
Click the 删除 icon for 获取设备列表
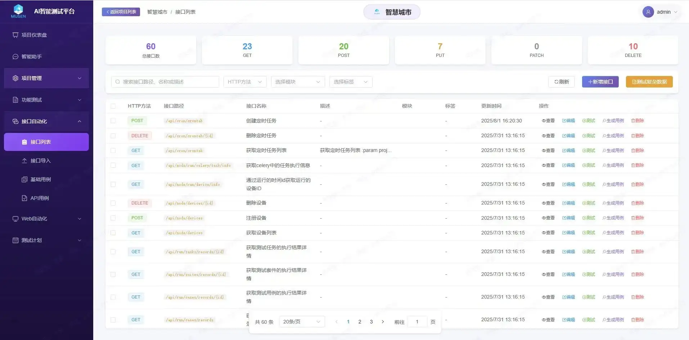(637, 233)
